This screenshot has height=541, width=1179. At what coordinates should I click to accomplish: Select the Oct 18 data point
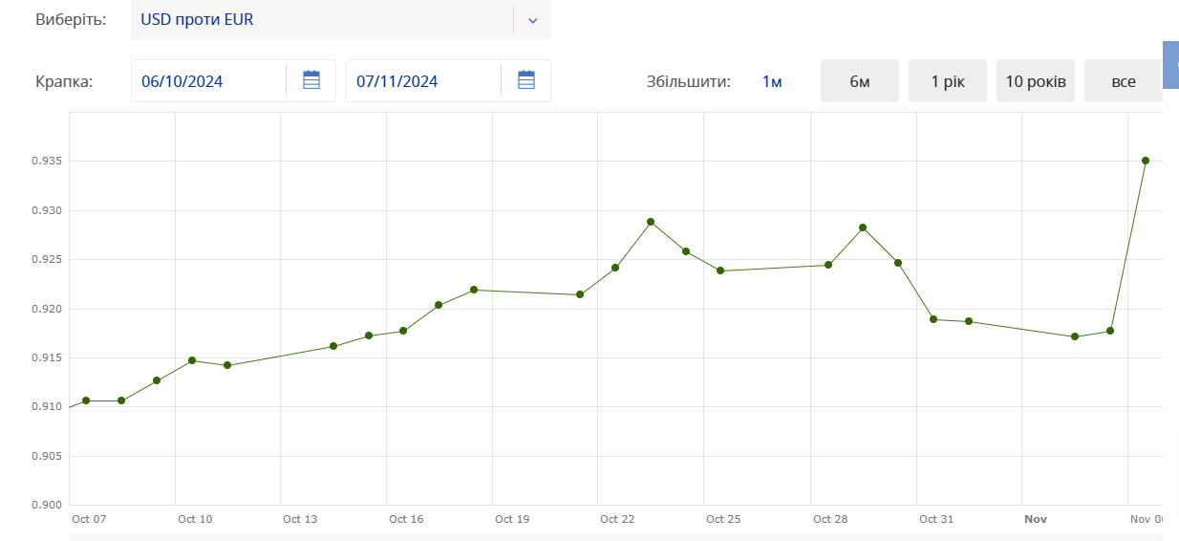pos(474,290)
